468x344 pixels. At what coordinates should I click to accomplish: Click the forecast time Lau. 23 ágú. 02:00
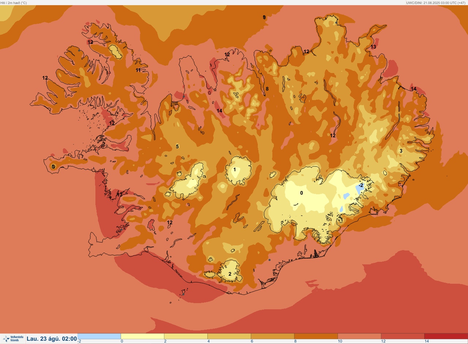52,339
